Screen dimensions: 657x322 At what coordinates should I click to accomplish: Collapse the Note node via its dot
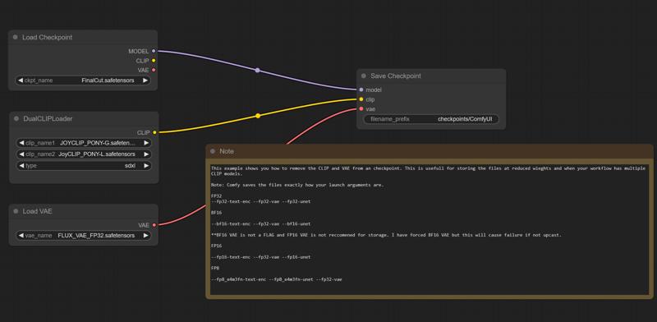pos(213,151)
